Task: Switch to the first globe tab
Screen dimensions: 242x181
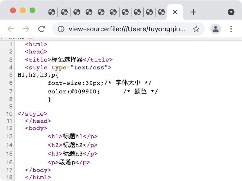Action: [52, 12]
